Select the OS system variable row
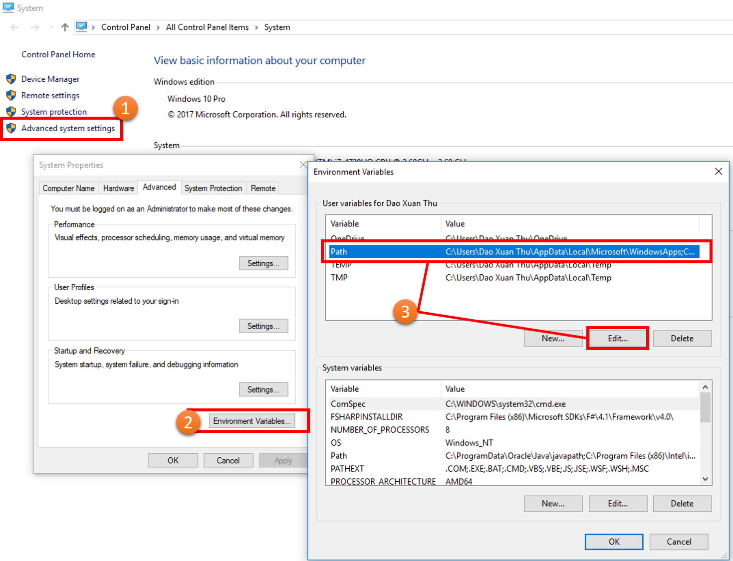Screen dimensions: 733x561 tap(514, 443)
